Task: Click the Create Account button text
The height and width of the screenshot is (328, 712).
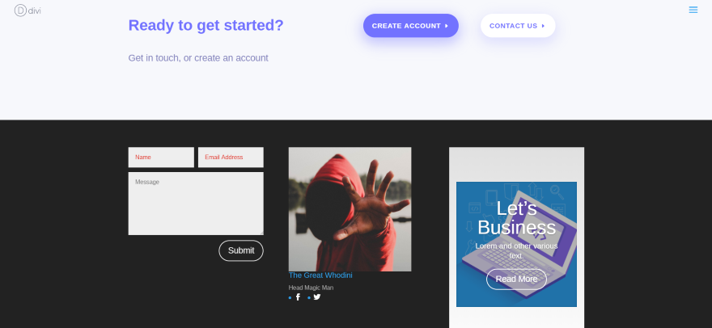Action: [406, 26]
